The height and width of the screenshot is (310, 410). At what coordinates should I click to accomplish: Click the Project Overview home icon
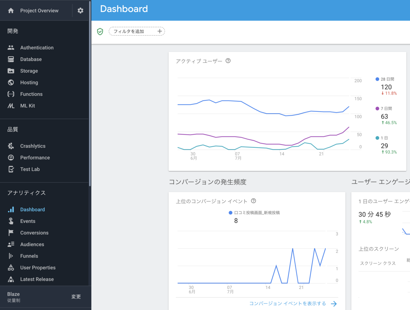point(11,11)
